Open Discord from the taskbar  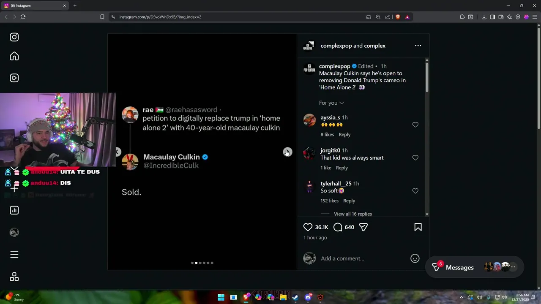308,297
